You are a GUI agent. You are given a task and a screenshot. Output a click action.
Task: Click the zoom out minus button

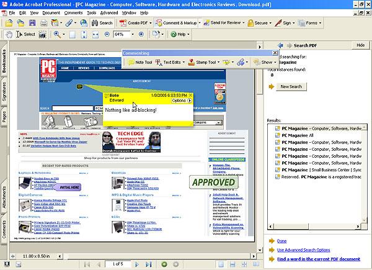coord(107,34)
